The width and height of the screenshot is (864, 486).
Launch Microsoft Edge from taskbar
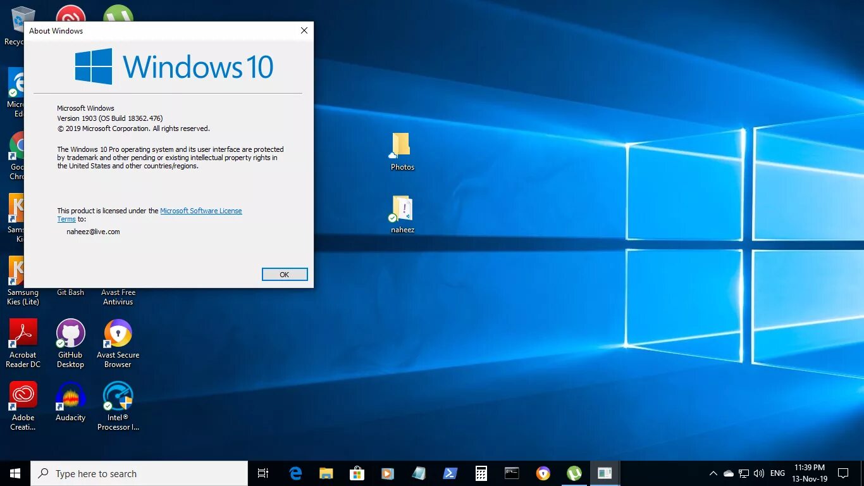pos(295,473)
